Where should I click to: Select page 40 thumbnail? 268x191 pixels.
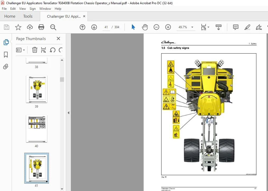click(36, 128)
